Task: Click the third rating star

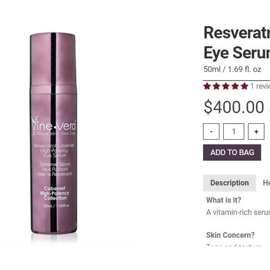Action: 226,86
